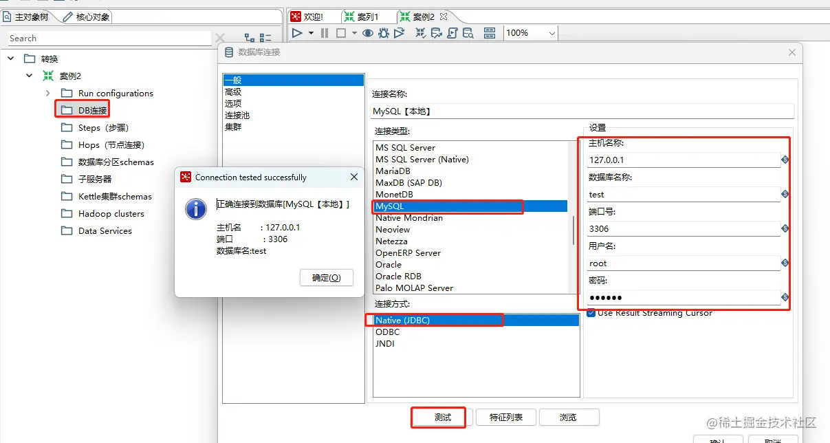Select 高级 in the dialog category list
Image resolution: width=830 pixels, height=443 pixels.
pyautogui.click(x=294, y=91)
